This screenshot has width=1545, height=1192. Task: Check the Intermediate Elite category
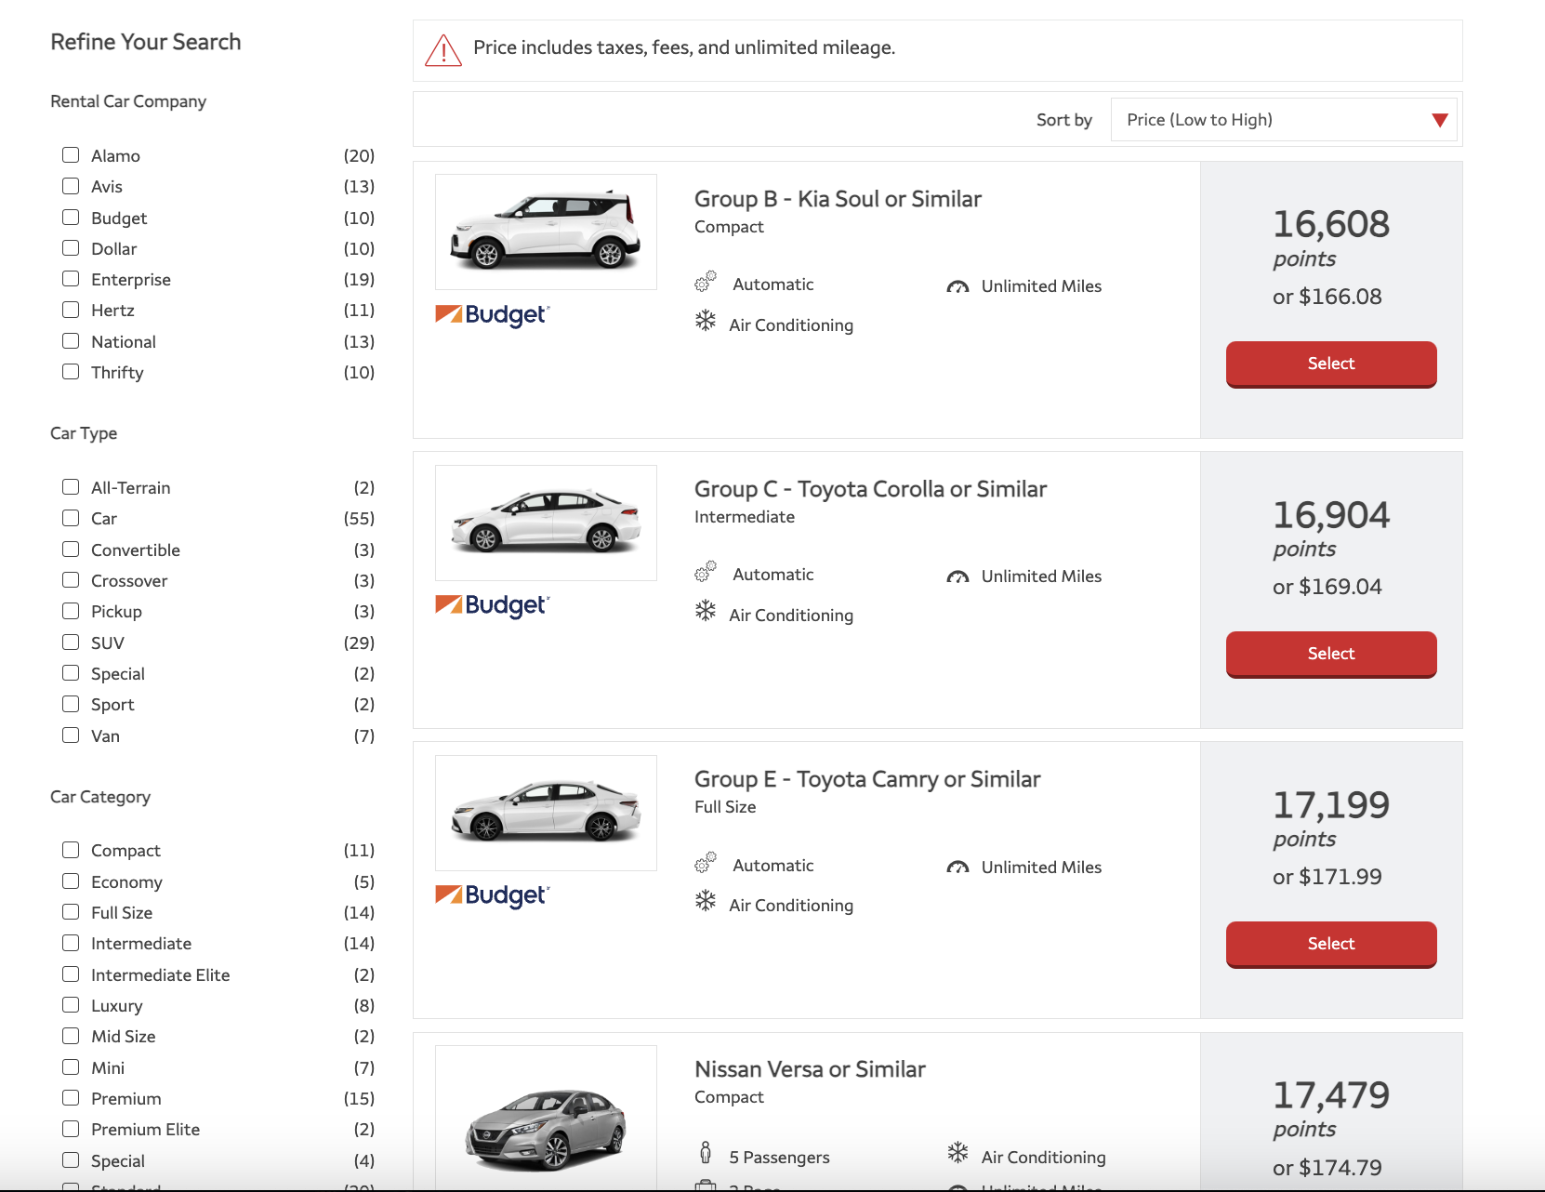[x=71, y=974]
